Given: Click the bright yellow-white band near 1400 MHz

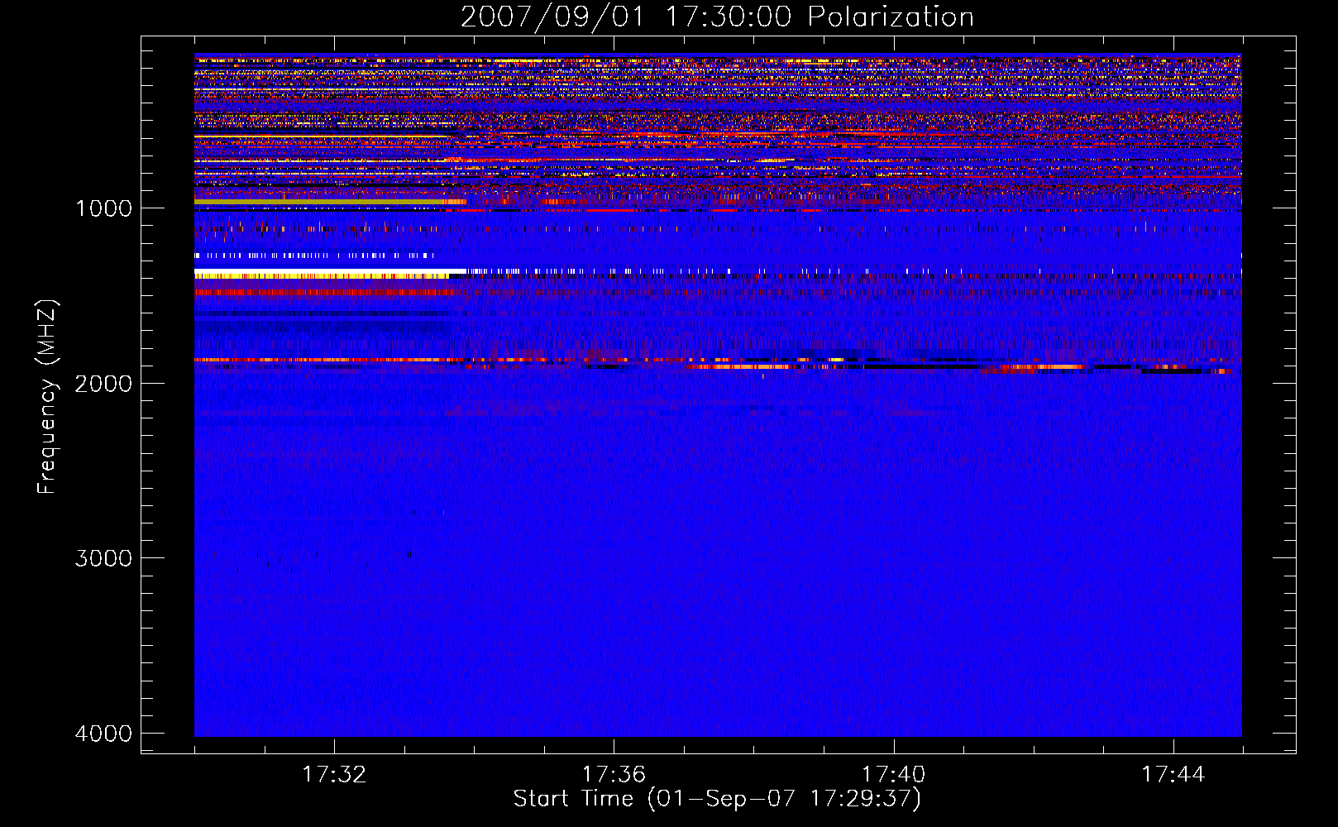Looking at the screenshot, I should [x=329, y=274].
